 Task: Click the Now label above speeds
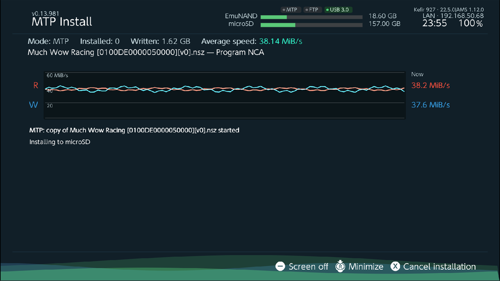417,74
